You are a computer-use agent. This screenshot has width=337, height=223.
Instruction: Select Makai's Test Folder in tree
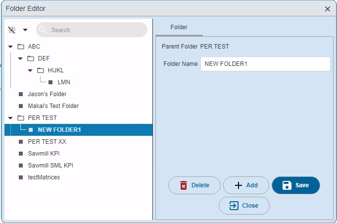53,106
